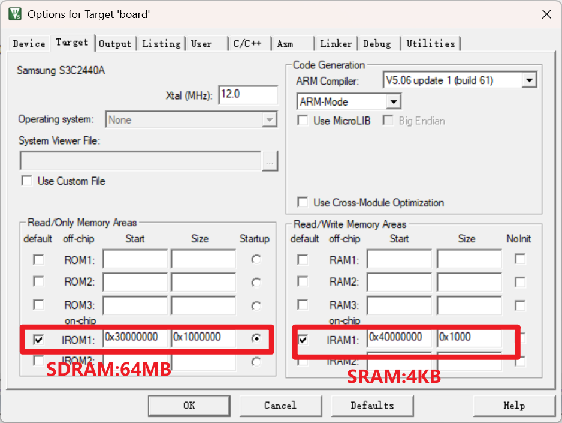Select IROM1 Startup radio button

(256, 338)
